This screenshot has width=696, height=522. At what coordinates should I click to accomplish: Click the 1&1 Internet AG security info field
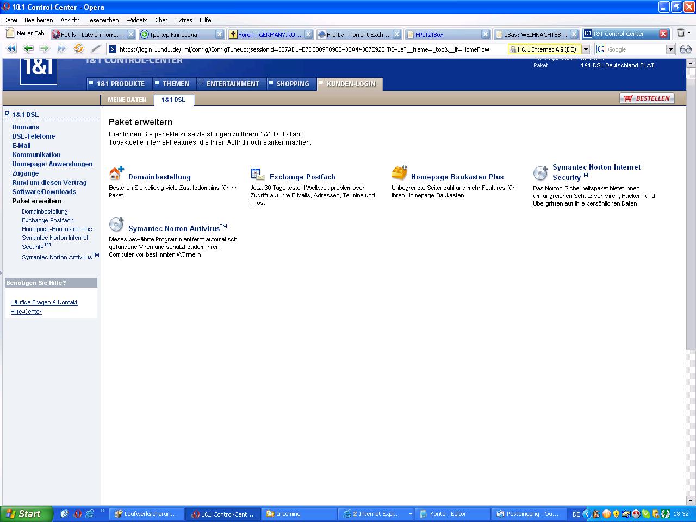[544, 49]
